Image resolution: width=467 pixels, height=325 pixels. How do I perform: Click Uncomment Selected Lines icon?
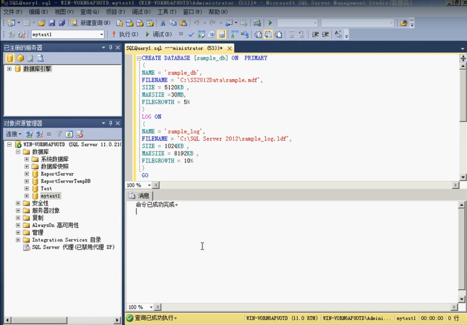tap(302, 35)
